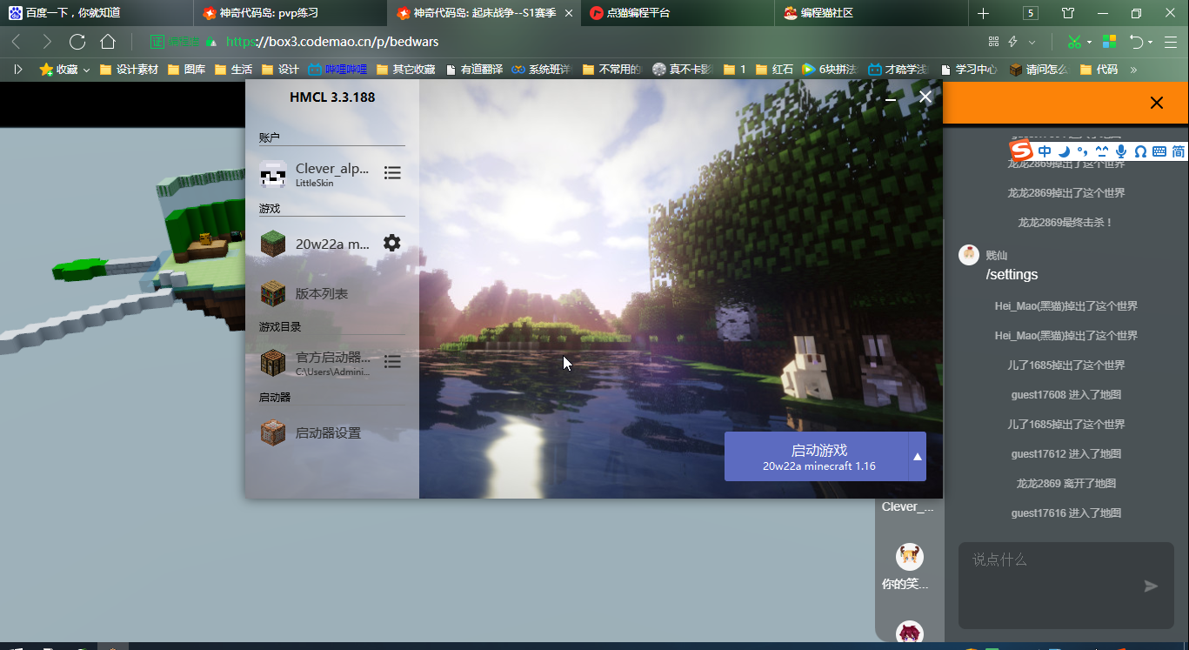Screen dimensions: 1189x650
Task: Open the scissors screenshot tool
Action: point(1075,42)
